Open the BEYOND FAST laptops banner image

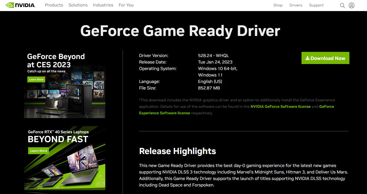65,158
